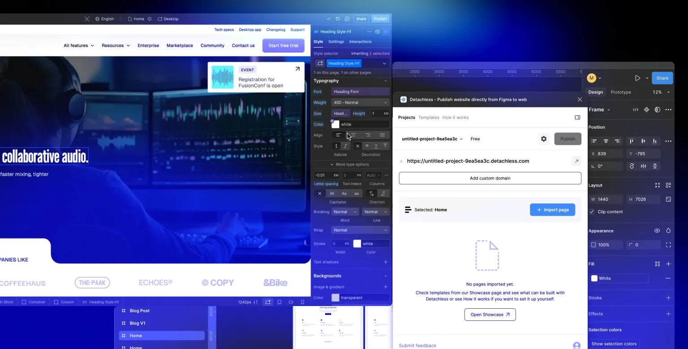Open the Templates tab in Detachless
The width and height of the screenshot is (688, 349).
pyautogui.click(x=429, y=117)
